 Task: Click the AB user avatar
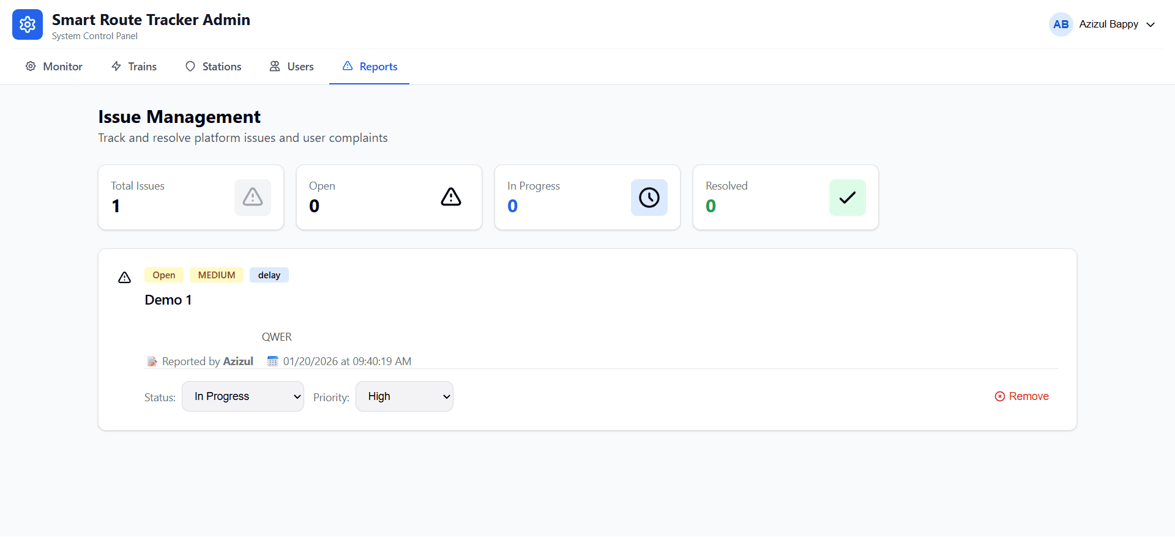(x=1061, y=24)
